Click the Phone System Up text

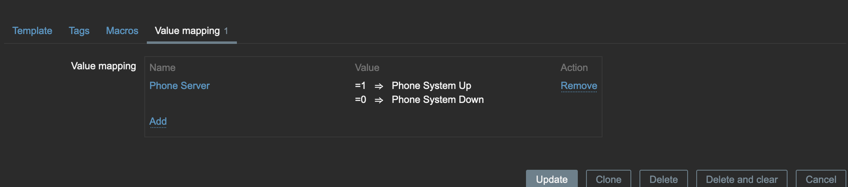[431, 86]
